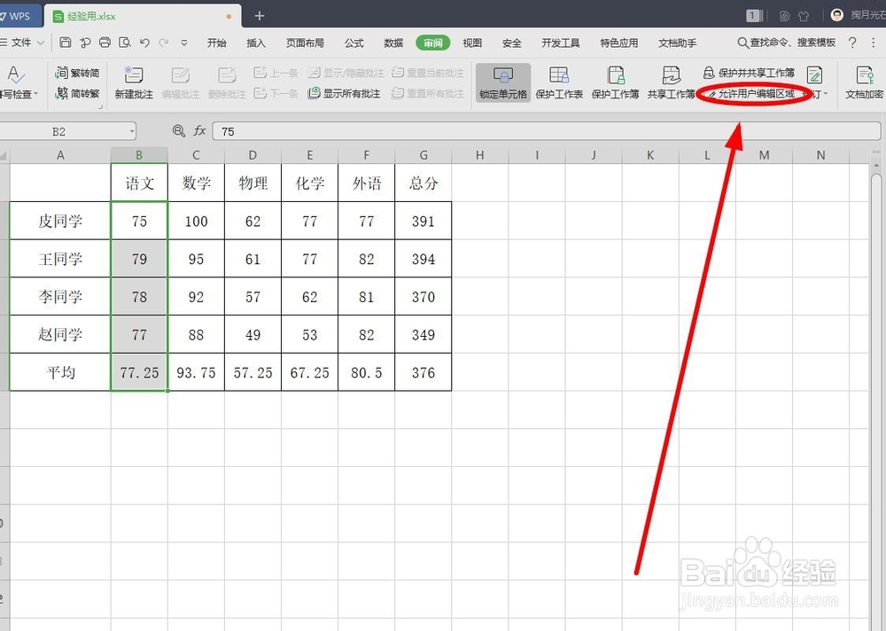Click the search commands box 查找命令
886x631 pixels.
[787, 43]
